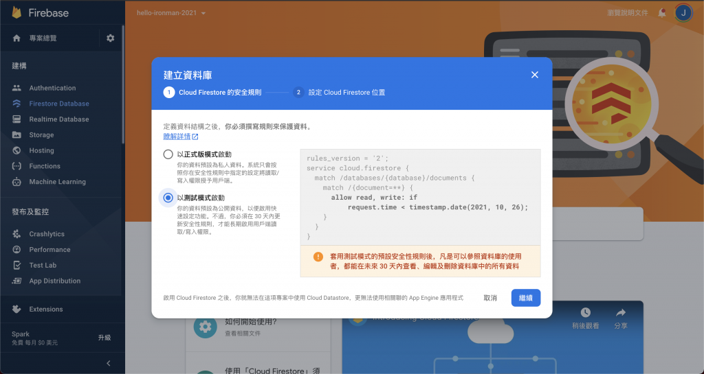Click step 2 設定 Cloud Firestore 位置
The width and height of the screenshot is (704, 374).
coord(339,92)
